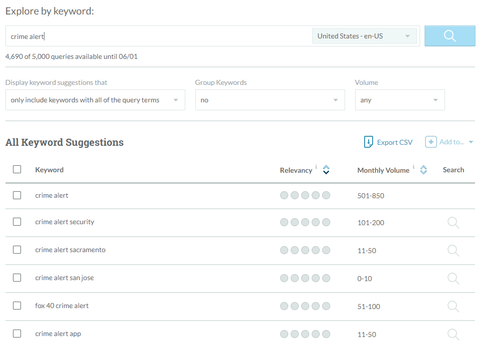Click the Export CSV link
This screenshot has height=347, width=482.
pyautogui.click(x=395, y=142)
